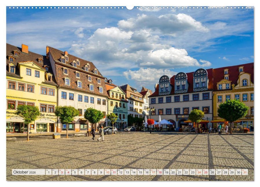Select red date 18
The image size is (260, 187).
coord(160,172)
